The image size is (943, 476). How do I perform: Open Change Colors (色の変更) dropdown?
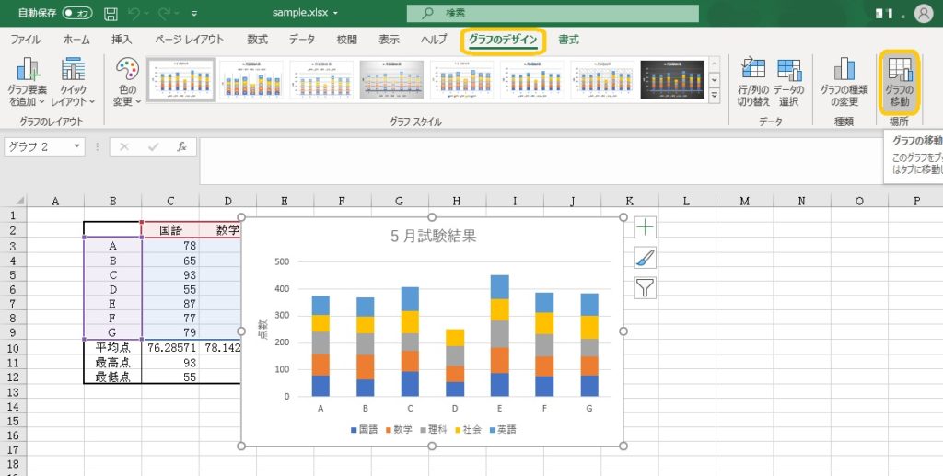click(127, 83)
